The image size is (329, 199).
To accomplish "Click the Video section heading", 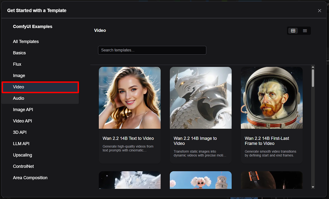I will 100,30.
